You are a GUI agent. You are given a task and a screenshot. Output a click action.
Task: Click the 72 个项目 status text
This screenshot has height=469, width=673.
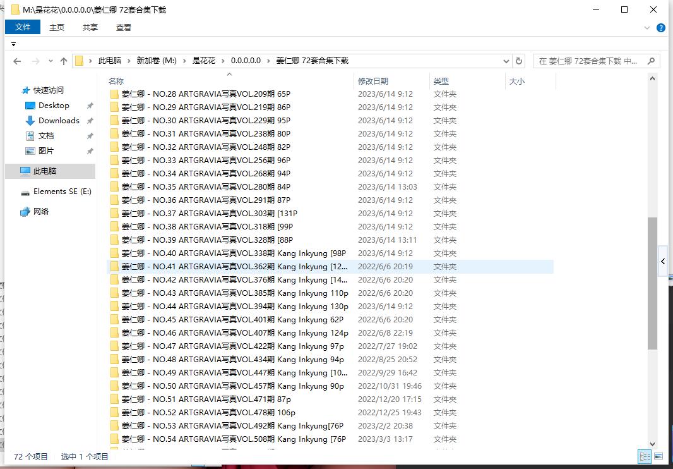[x=31, y=456]
